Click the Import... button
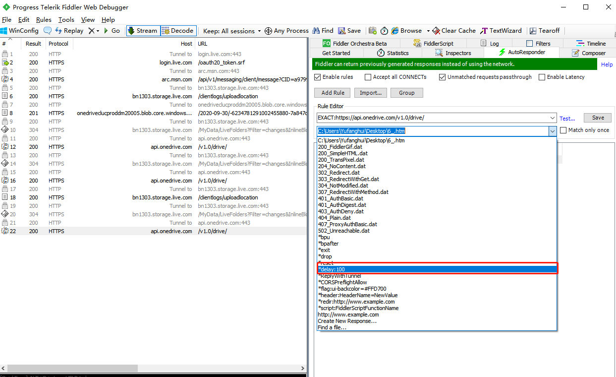Image resolution: width=616 pixels, height=377 pixels. (x=370, y=93)
